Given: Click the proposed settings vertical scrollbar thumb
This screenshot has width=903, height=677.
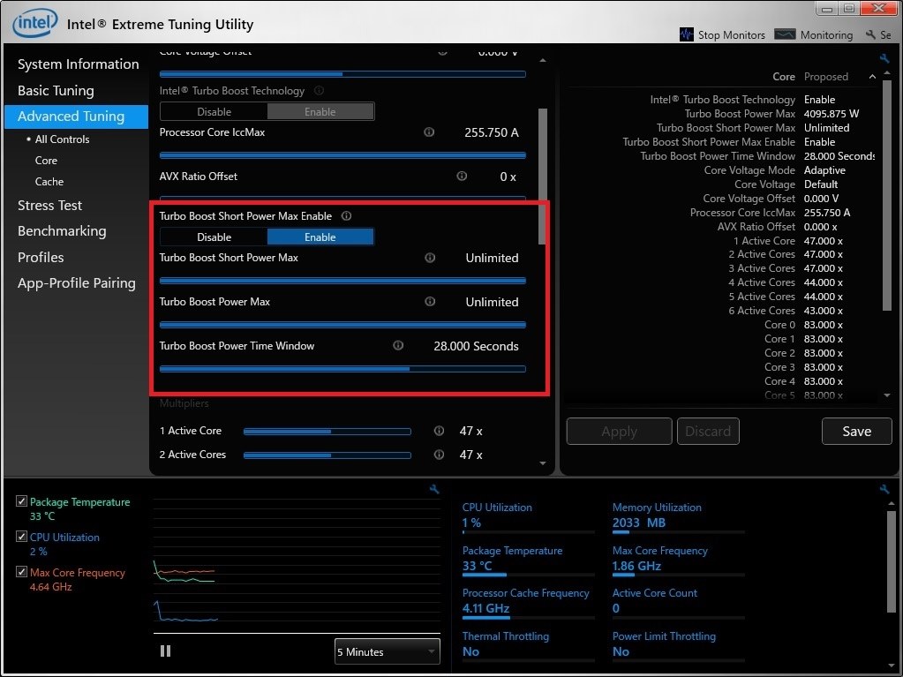Looking at the screenshot, I should point(887,196).
